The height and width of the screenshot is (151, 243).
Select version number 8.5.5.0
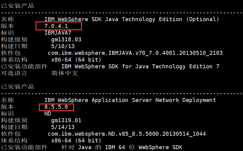[56, 107]
